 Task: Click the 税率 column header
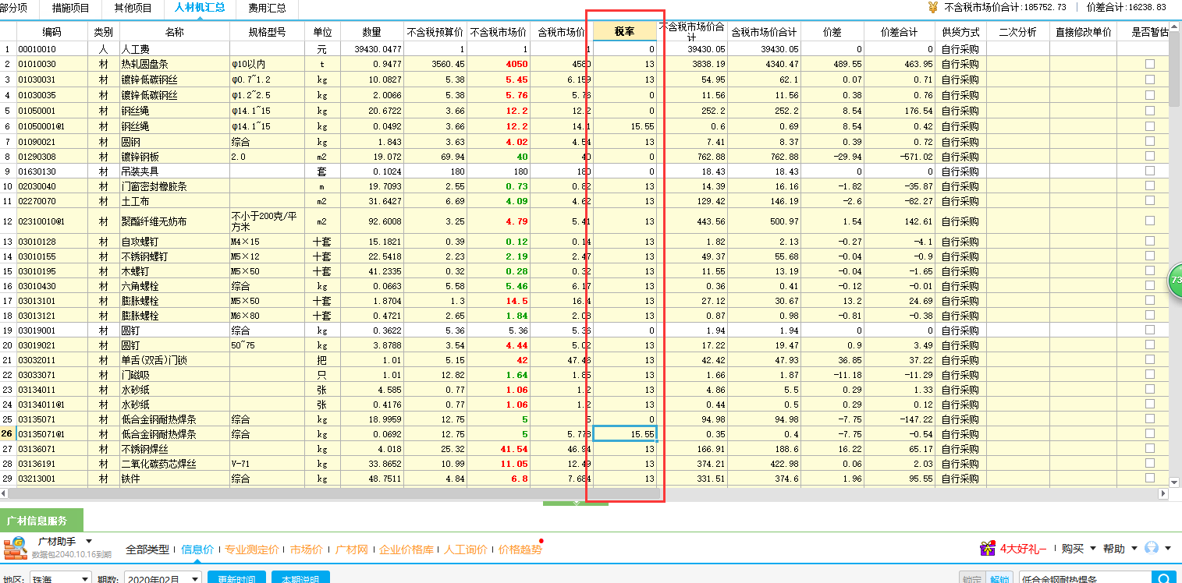[625, 31]
